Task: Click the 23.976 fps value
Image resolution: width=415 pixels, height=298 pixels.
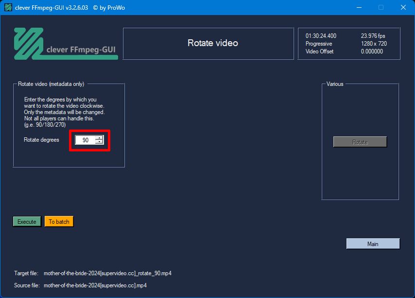Action: 373,36
